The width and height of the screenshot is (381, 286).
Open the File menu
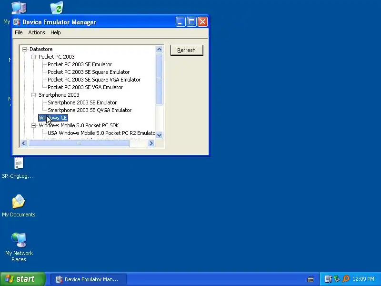(x=19, y=32)
